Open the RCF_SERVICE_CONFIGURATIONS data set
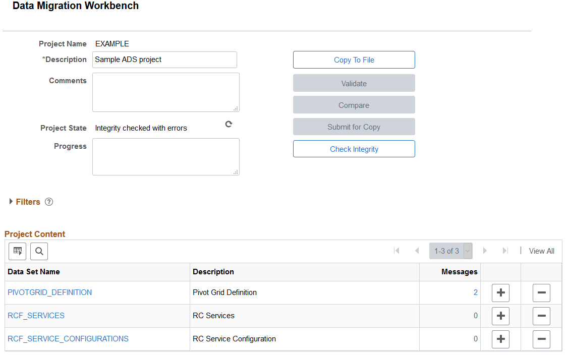The height and width of the screenshot is (356, 568). pos(68,339)
